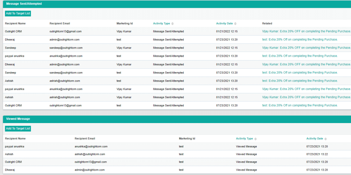Open Related link for outrightcrm13@gmail.com test sent row

pos(300,105)
